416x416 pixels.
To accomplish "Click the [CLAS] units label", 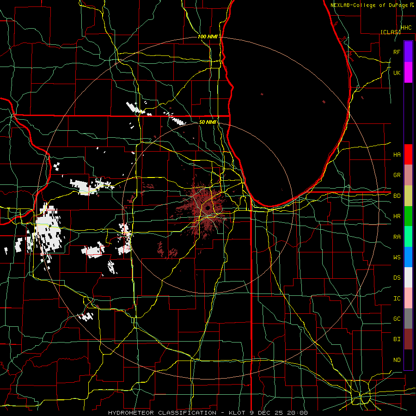I will 391,32.
